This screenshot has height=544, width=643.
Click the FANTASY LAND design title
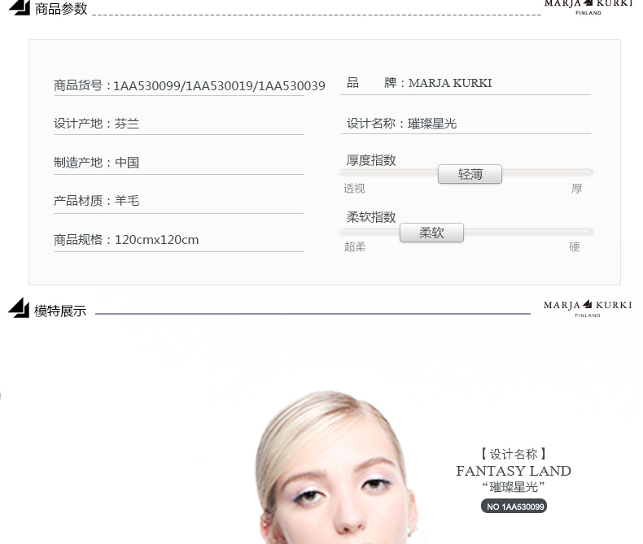coord(514,471)
